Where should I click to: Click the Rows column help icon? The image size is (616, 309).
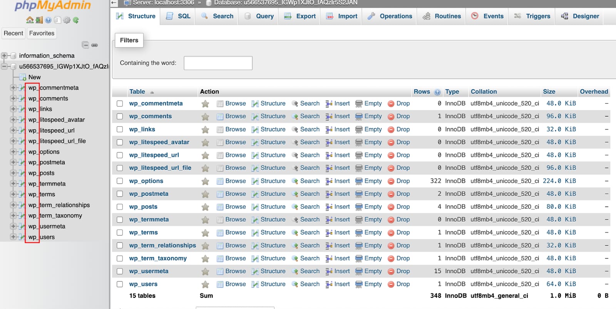[x=437, y=92]
